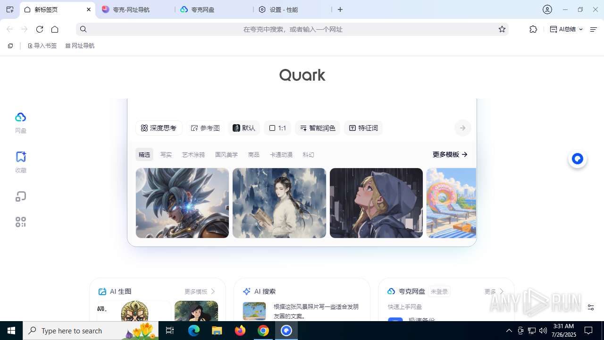Open 收藏 favorites in sidebar
The height and width of the screenshot is (340, 604).
(20, 162)
